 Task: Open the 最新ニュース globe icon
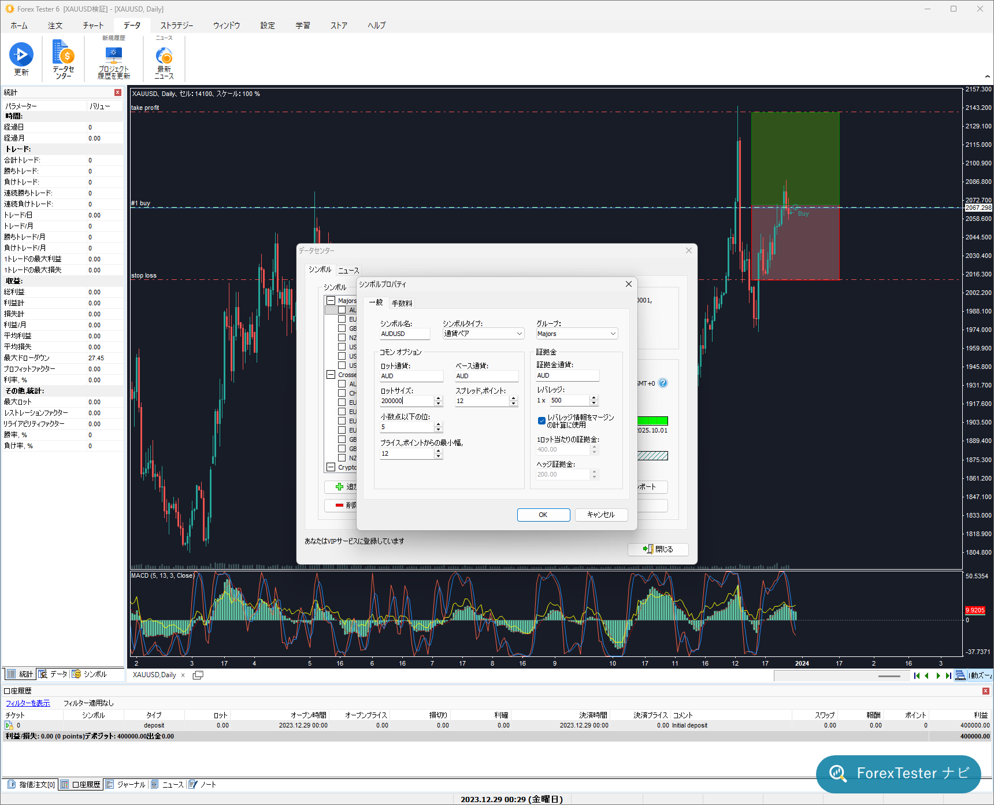(164, 56)
